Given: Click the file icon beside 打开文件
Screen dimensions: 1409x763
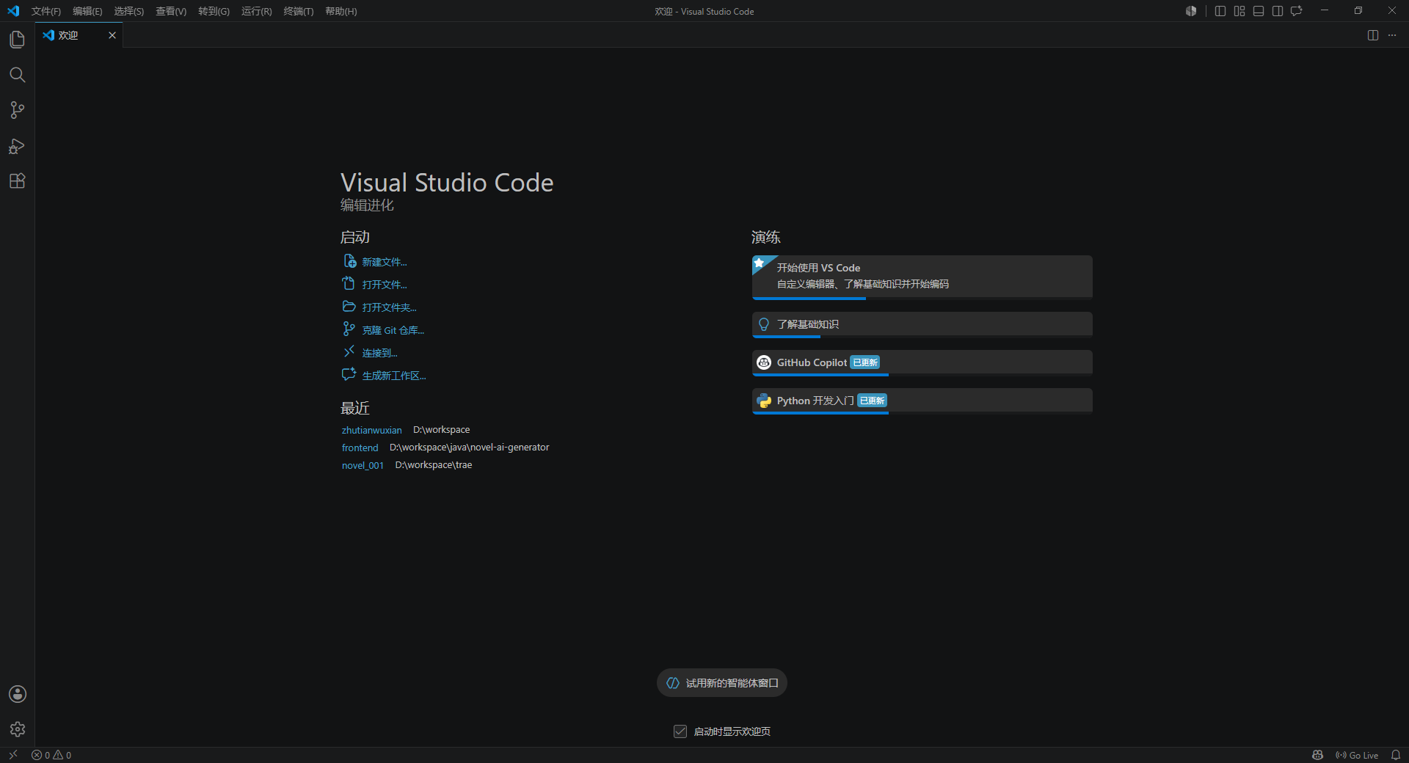Looking at the screenshot, I should pos(349,284).
